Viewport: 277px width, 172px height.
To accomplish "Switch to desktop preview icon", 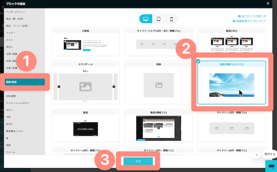I will coord(146,19).
